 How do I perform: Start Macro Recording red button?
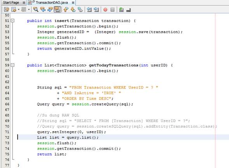[105, 10]
